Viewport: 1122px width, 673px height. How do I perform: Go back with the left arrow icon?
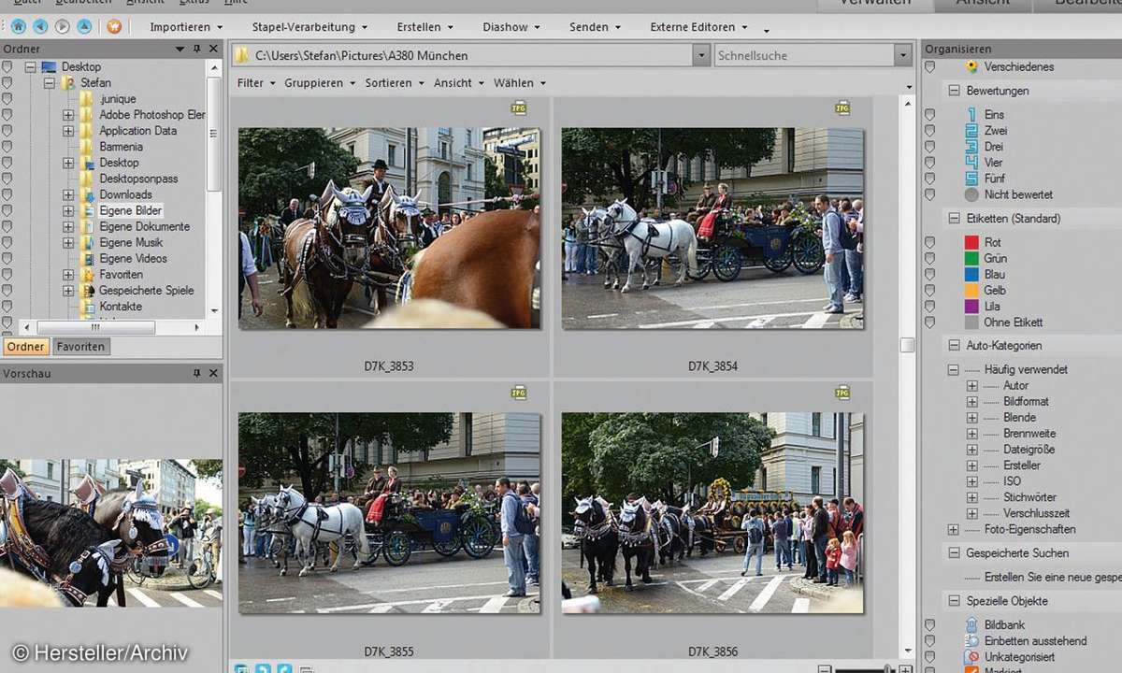point(40,27)
